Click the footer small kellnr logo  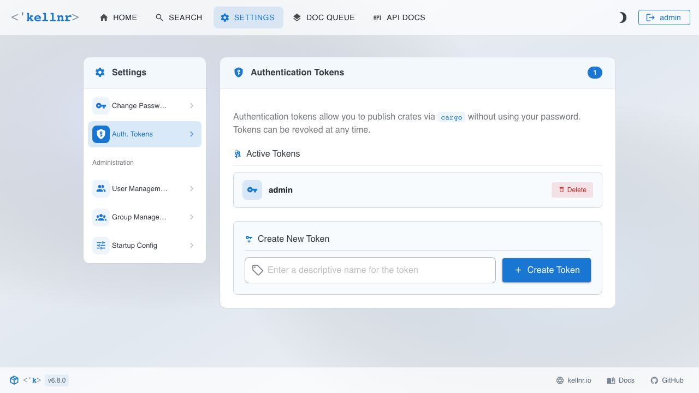[32, 380]
